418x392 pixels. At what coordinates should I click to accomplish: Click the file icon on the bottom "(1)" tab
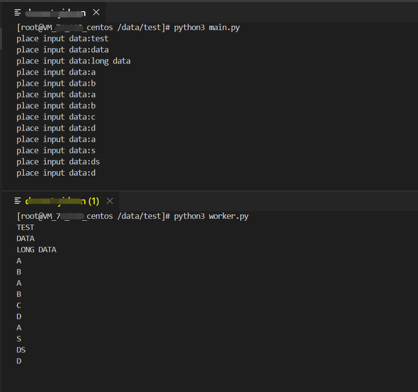18,201
